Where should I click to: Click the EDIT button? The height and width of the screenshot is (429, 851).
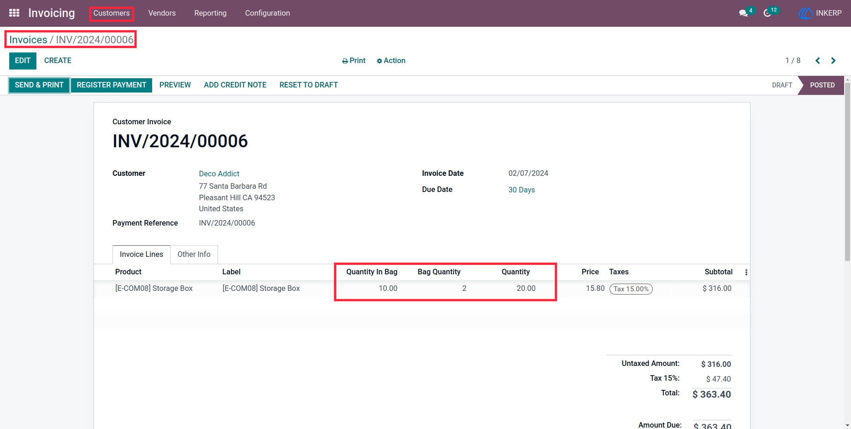click(23, 61)
